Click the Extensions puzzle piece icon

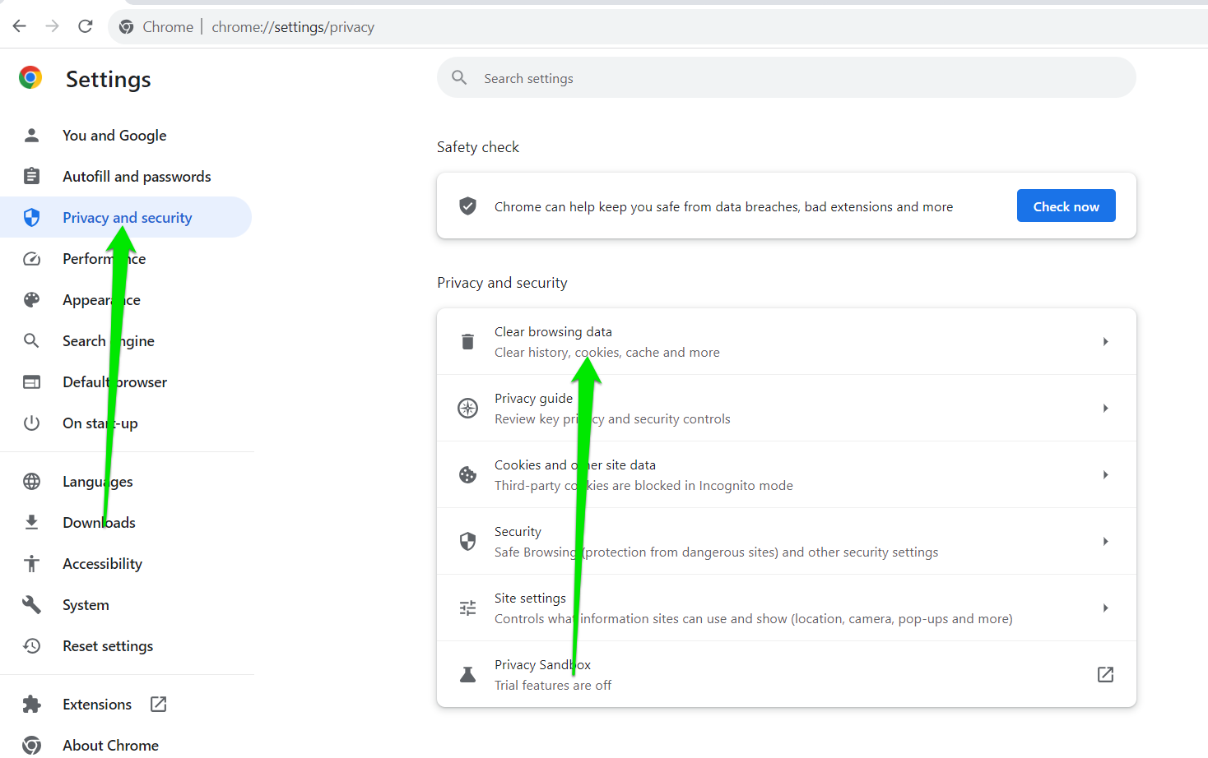(x=31, y=705)
